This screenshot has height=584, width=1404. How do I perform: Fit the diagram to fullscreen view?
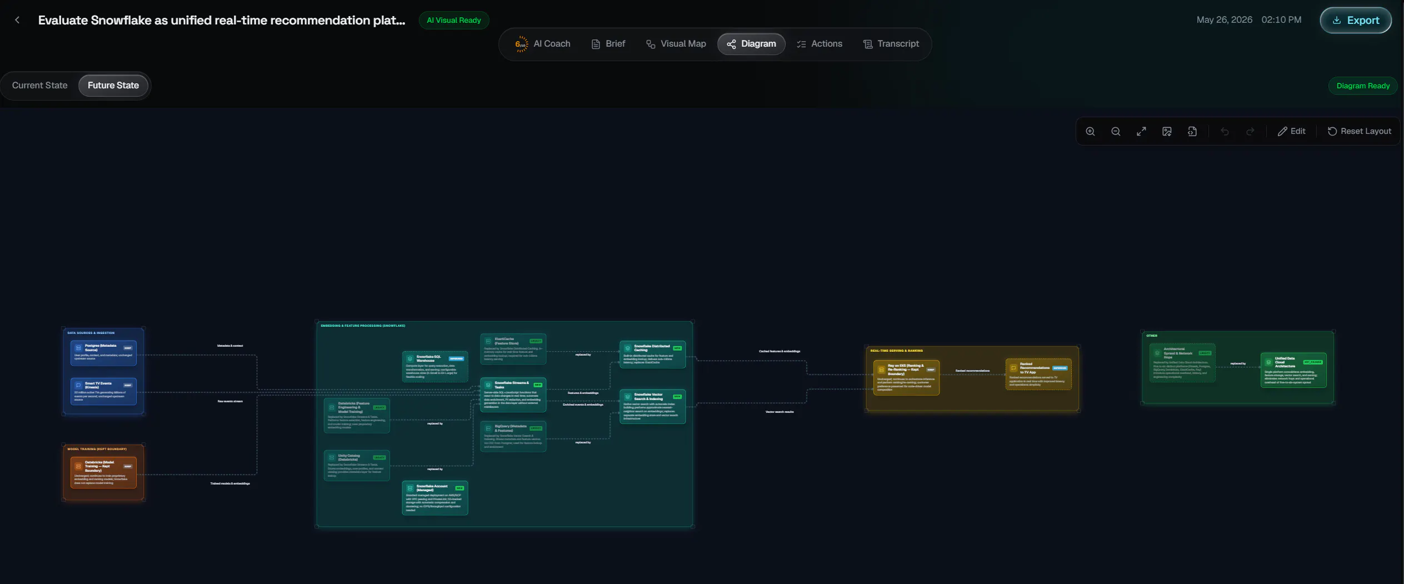click(1141, 132)
